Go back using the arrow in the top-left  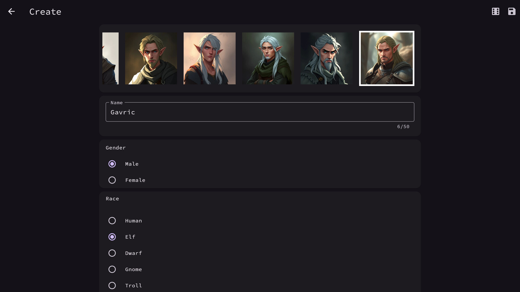(x=11, y=11)
